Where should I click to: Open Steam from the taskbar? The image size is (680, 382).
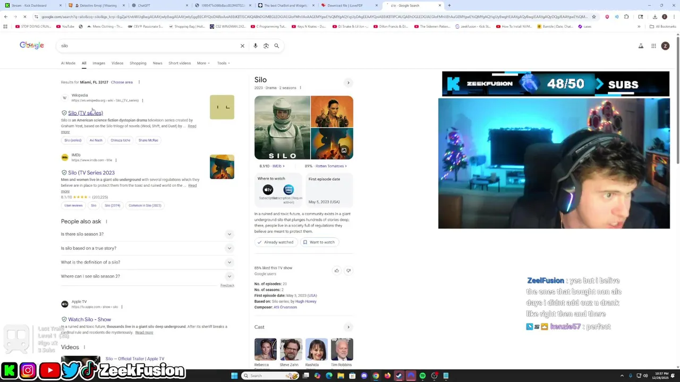click(399, 376)
